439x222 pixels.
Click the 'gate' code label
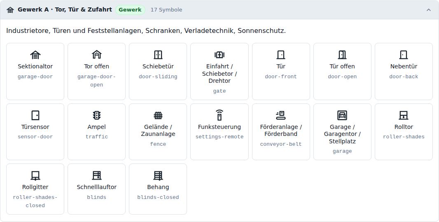tap(219, 91)
